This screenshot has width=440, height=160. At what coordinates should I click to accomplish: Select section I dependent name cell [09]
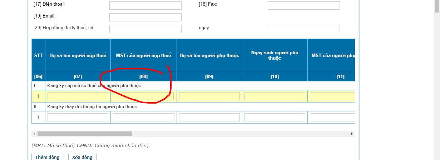tap(209, 96)
